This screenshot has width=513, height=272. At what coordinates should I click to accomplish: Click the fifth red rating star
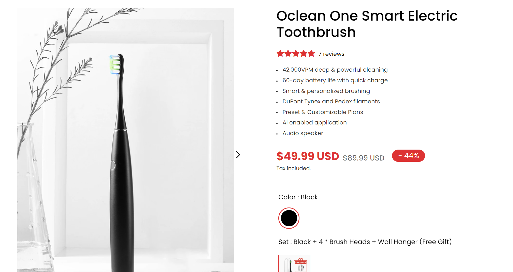click(311, 54)
